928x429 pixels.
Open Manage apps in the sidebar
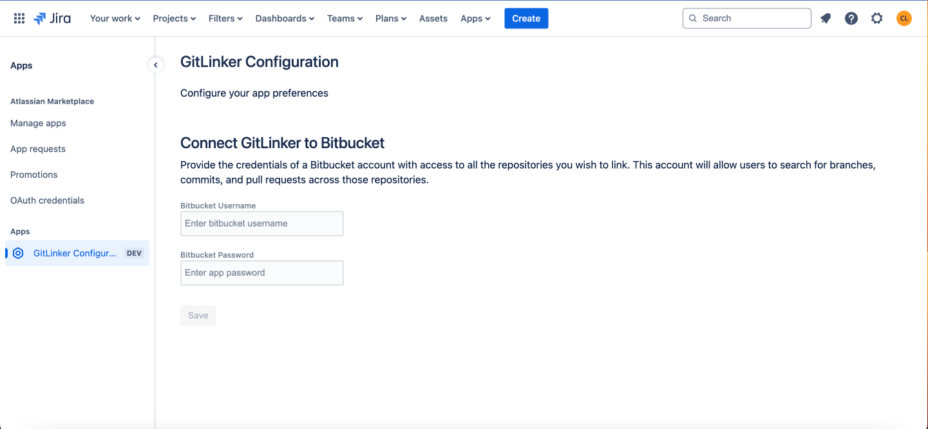(x=38, y=123)
